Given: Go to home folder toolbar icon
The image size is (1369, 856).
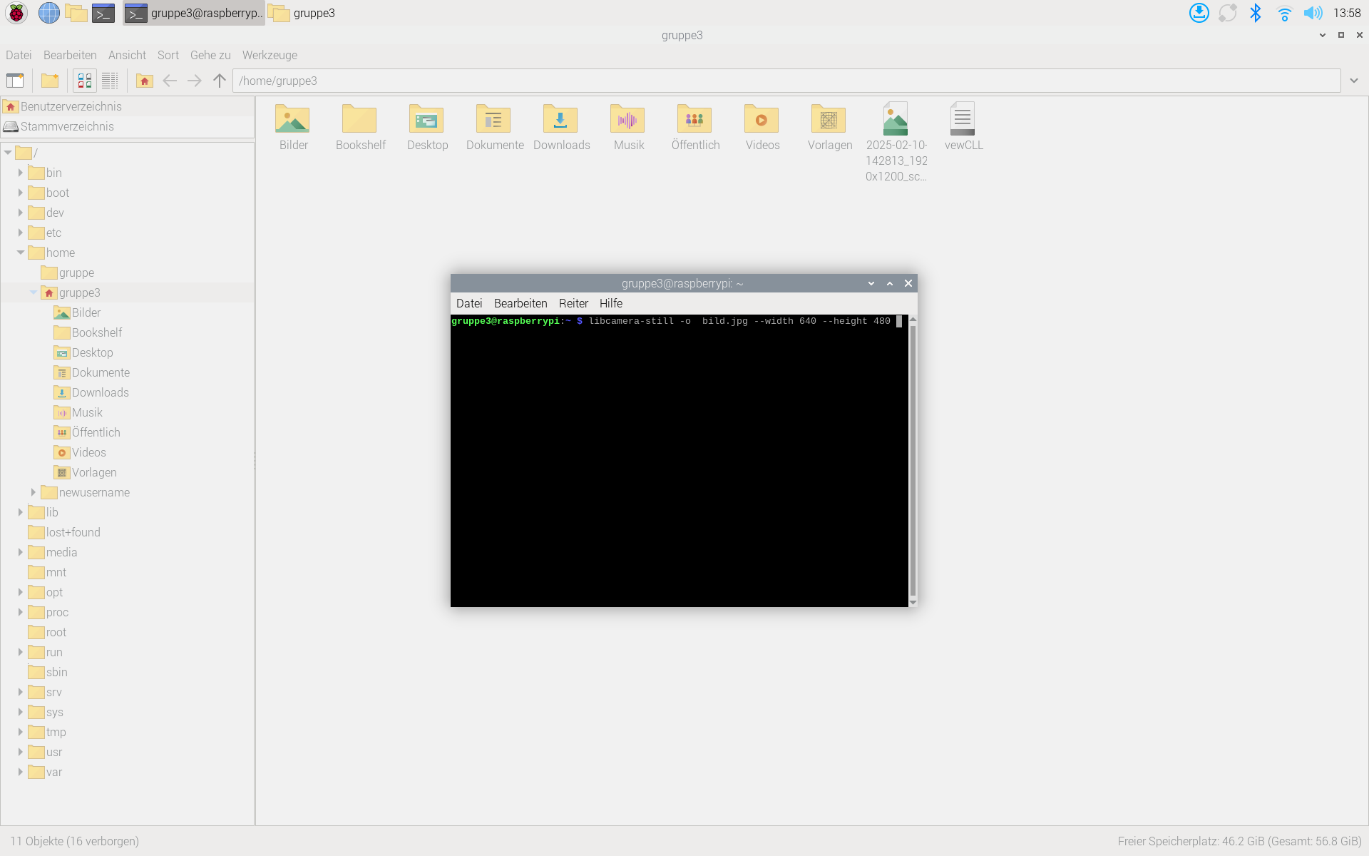Looking at the screenshot, I should [145, 81].
